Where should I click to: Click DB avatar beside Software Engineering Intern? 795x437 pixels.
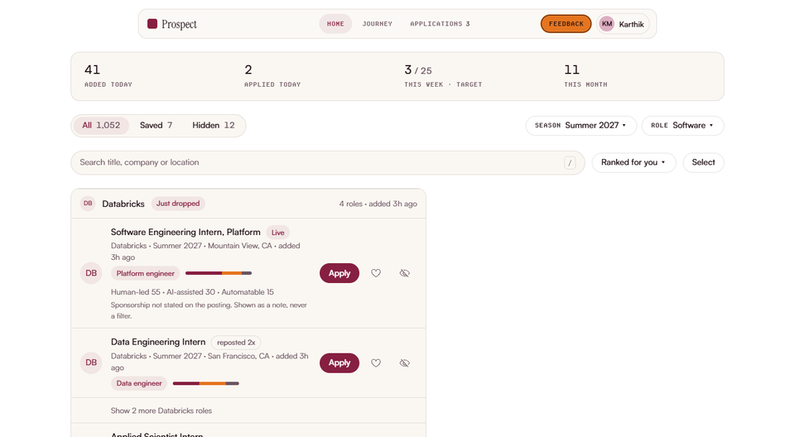pos(91,273)
